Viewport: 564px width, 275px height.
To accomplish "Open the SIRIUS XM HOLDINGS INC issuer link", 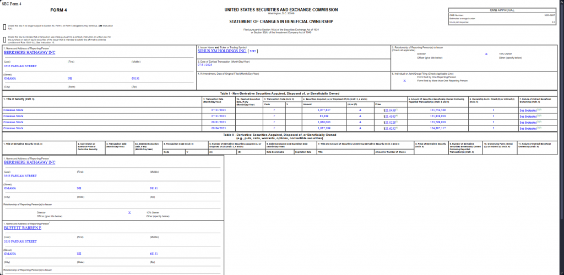I will click(222, 51).
